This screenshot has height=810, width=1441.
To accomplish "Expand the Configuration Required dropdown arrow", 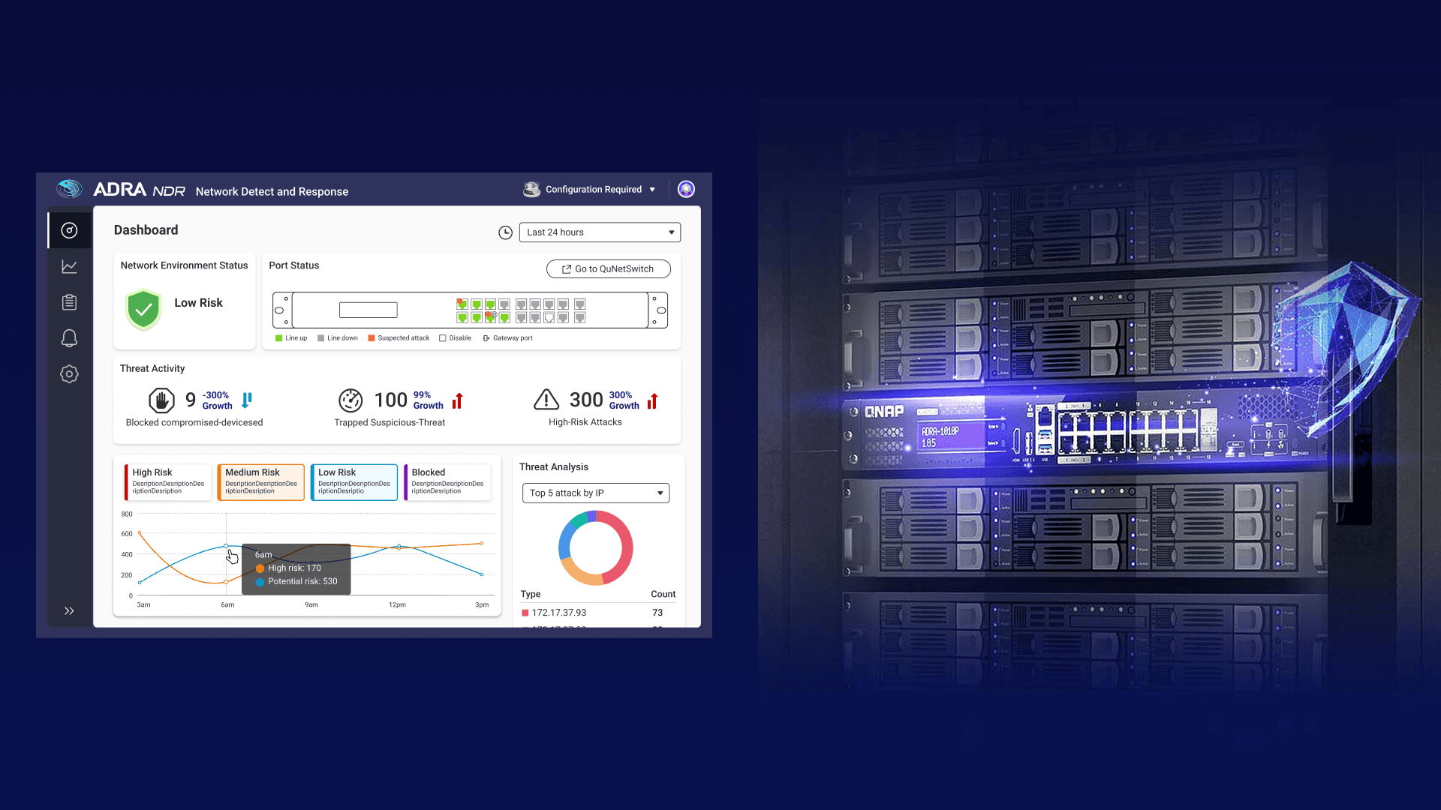I will [652, 190].
